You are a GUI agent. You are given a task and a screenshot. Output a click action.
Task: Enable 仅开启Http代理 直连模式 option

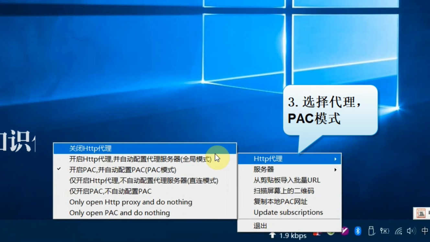coord(143,180)
